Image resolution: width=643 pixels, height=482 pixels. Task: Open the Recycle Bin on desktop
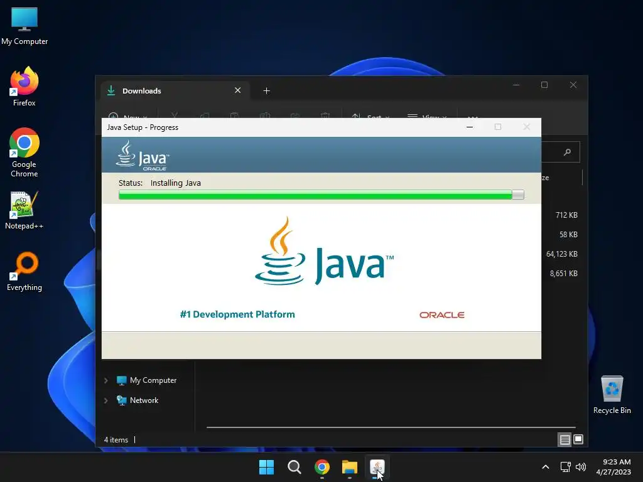click(612, 394)
